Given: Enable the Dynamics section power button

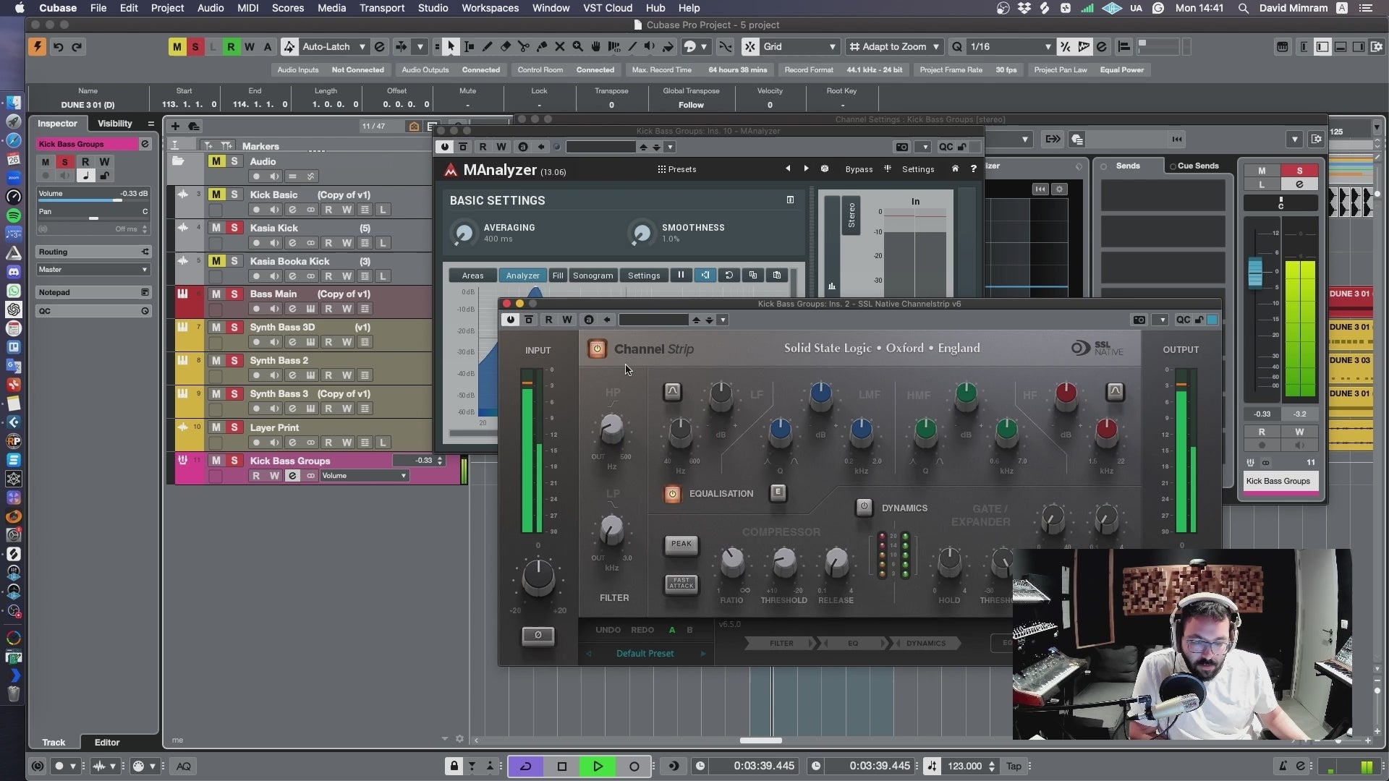Looking at the screenshot, I should point(864,508).
